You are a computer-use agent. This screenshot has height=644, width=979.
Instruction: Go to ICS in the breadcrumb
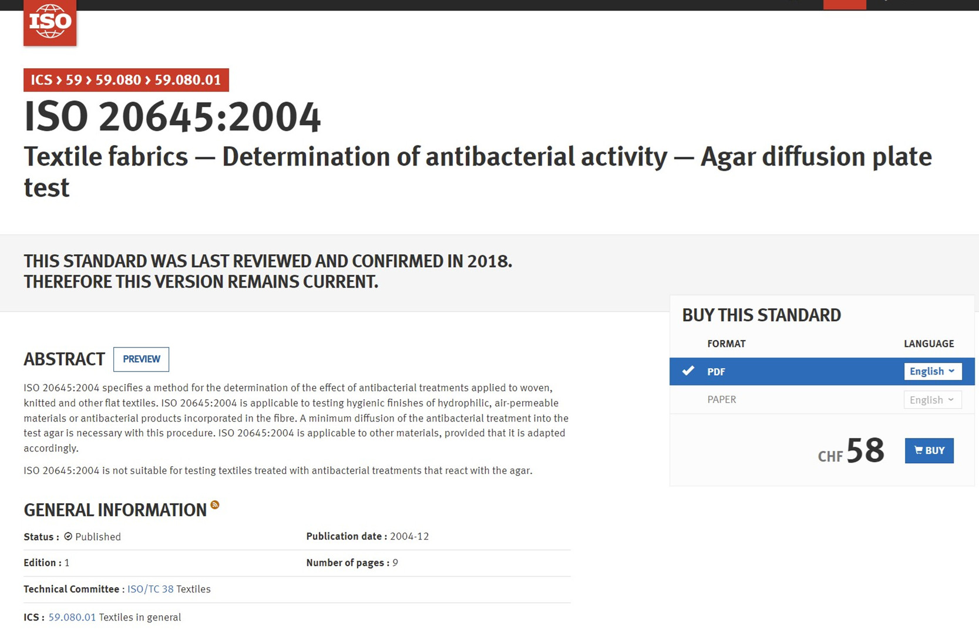pyautogui.click(x=42, y=80)
